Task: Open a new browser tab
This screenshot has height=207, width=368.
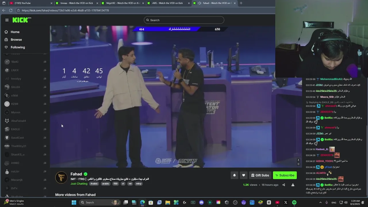Action: tap(241, 3)
